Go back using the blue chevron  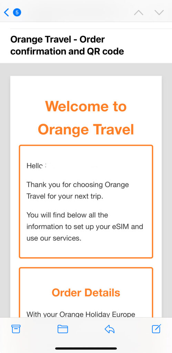(x=7, y=12)
